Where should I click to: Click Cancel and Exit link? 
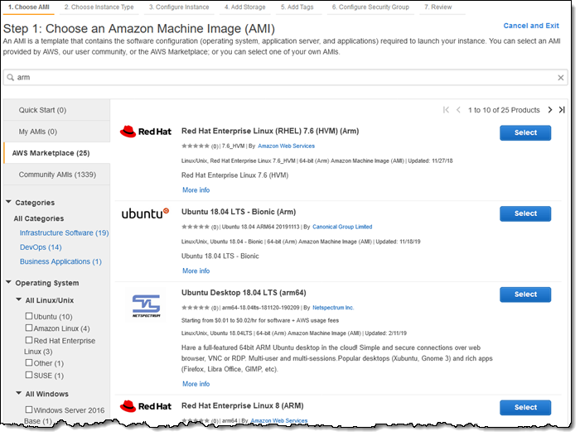pos(530,26)
